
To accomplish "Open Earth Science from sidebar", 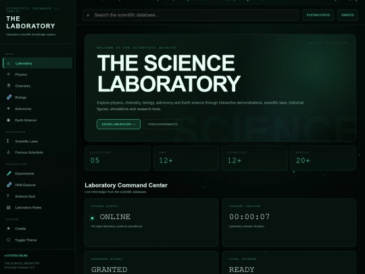I will [37, 120].
